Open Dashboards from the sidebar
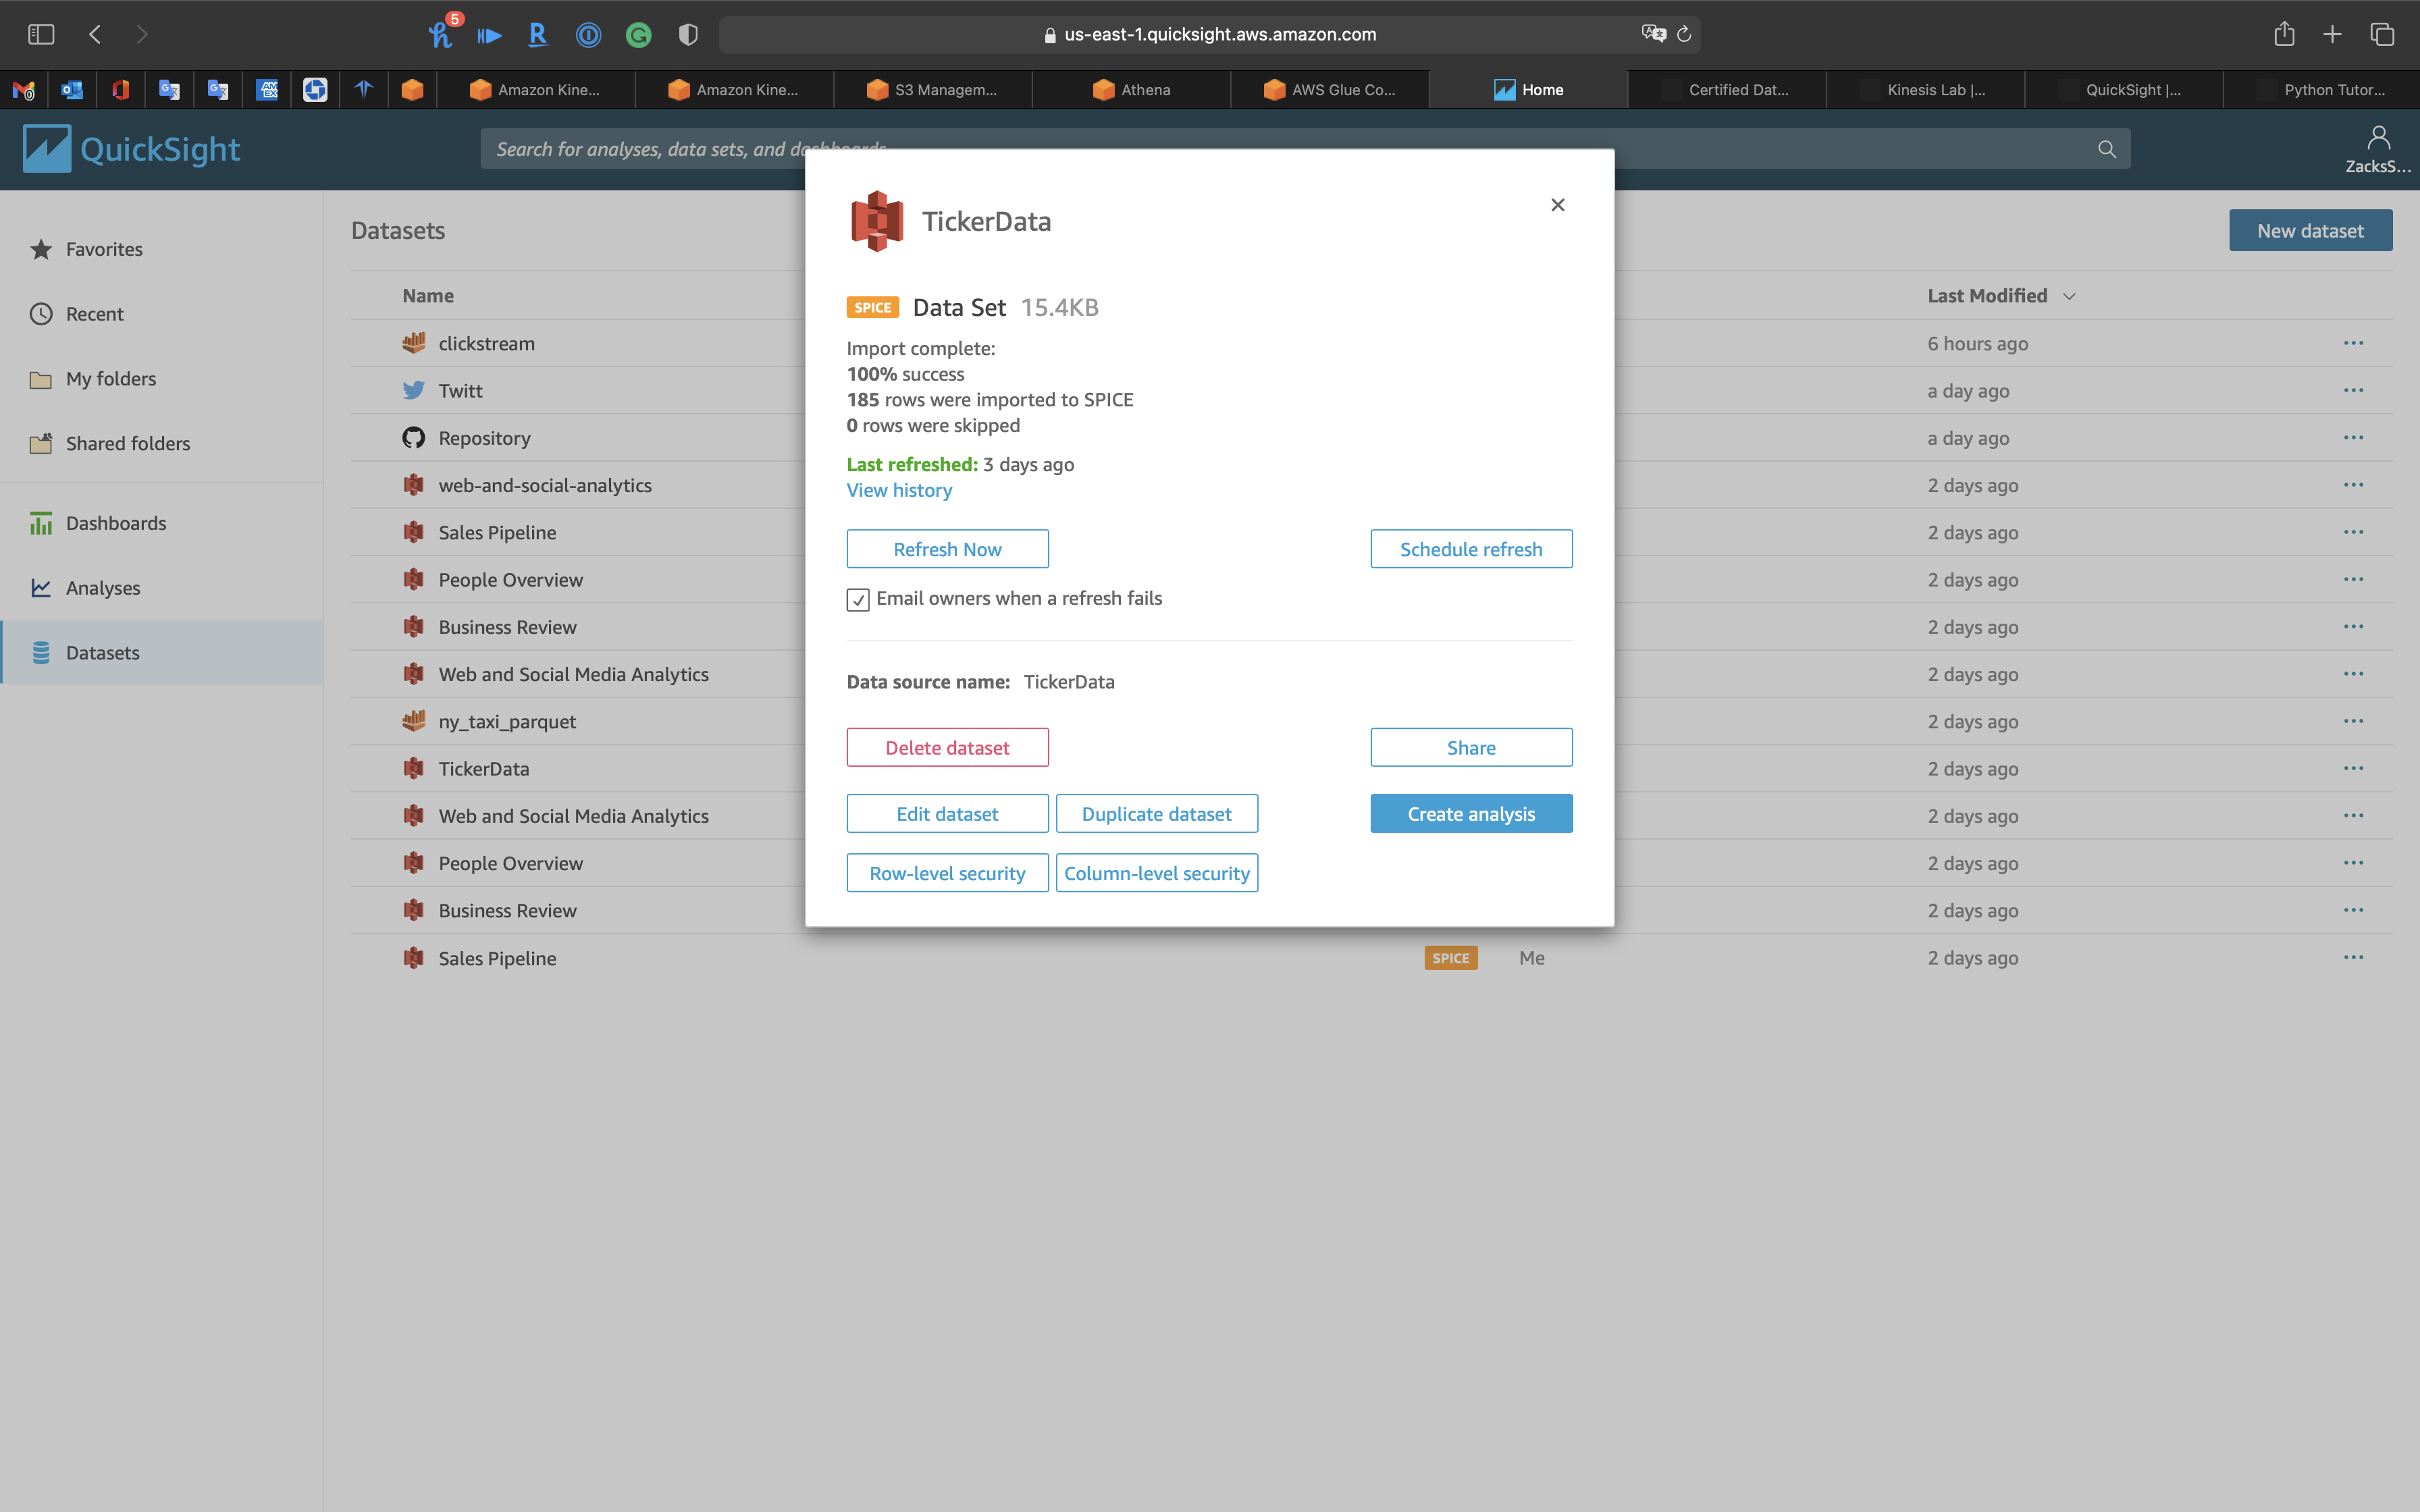The image size is (2420, 1512). pyautogui.click(x=115, y=523)
